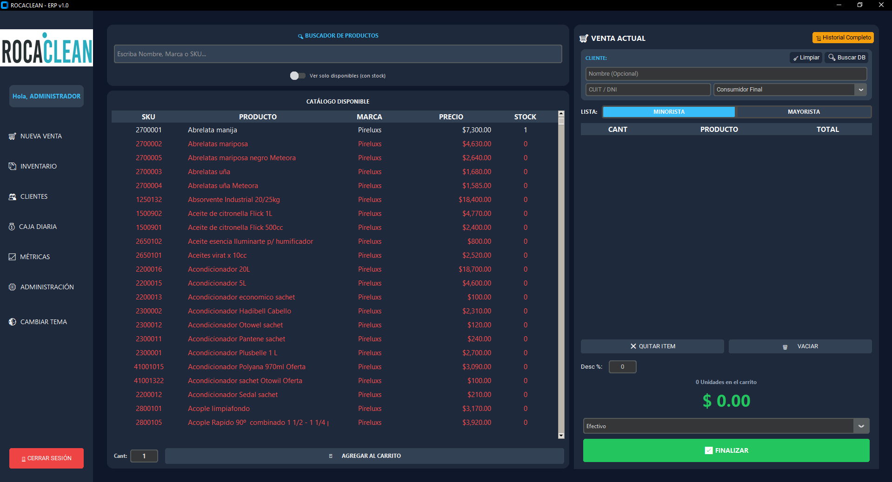Image resolution: width=892 pixels, height=482 pixels.
Task: Click the Caja Diaria money bag icon
Action: [12, 227]
